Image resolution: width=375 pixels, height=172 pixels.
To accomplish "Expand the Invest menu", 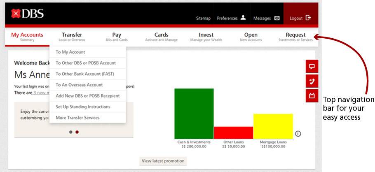I will (206, 37).
